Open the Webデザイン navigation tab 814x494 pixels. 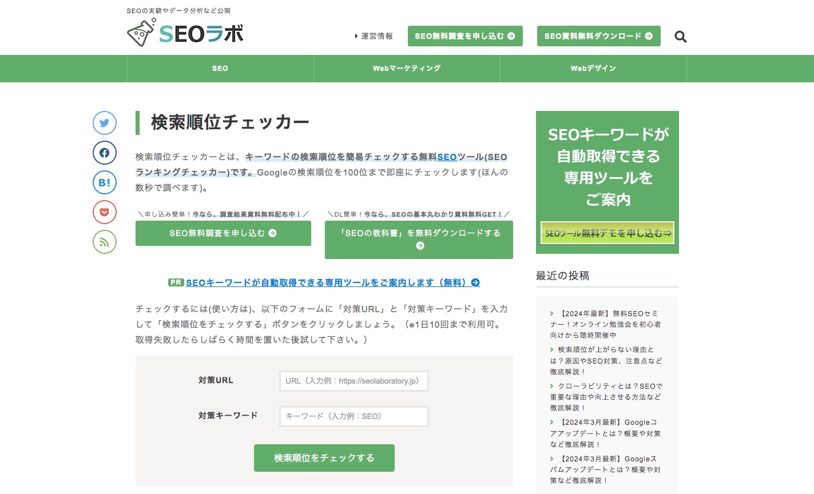point(593,69)
